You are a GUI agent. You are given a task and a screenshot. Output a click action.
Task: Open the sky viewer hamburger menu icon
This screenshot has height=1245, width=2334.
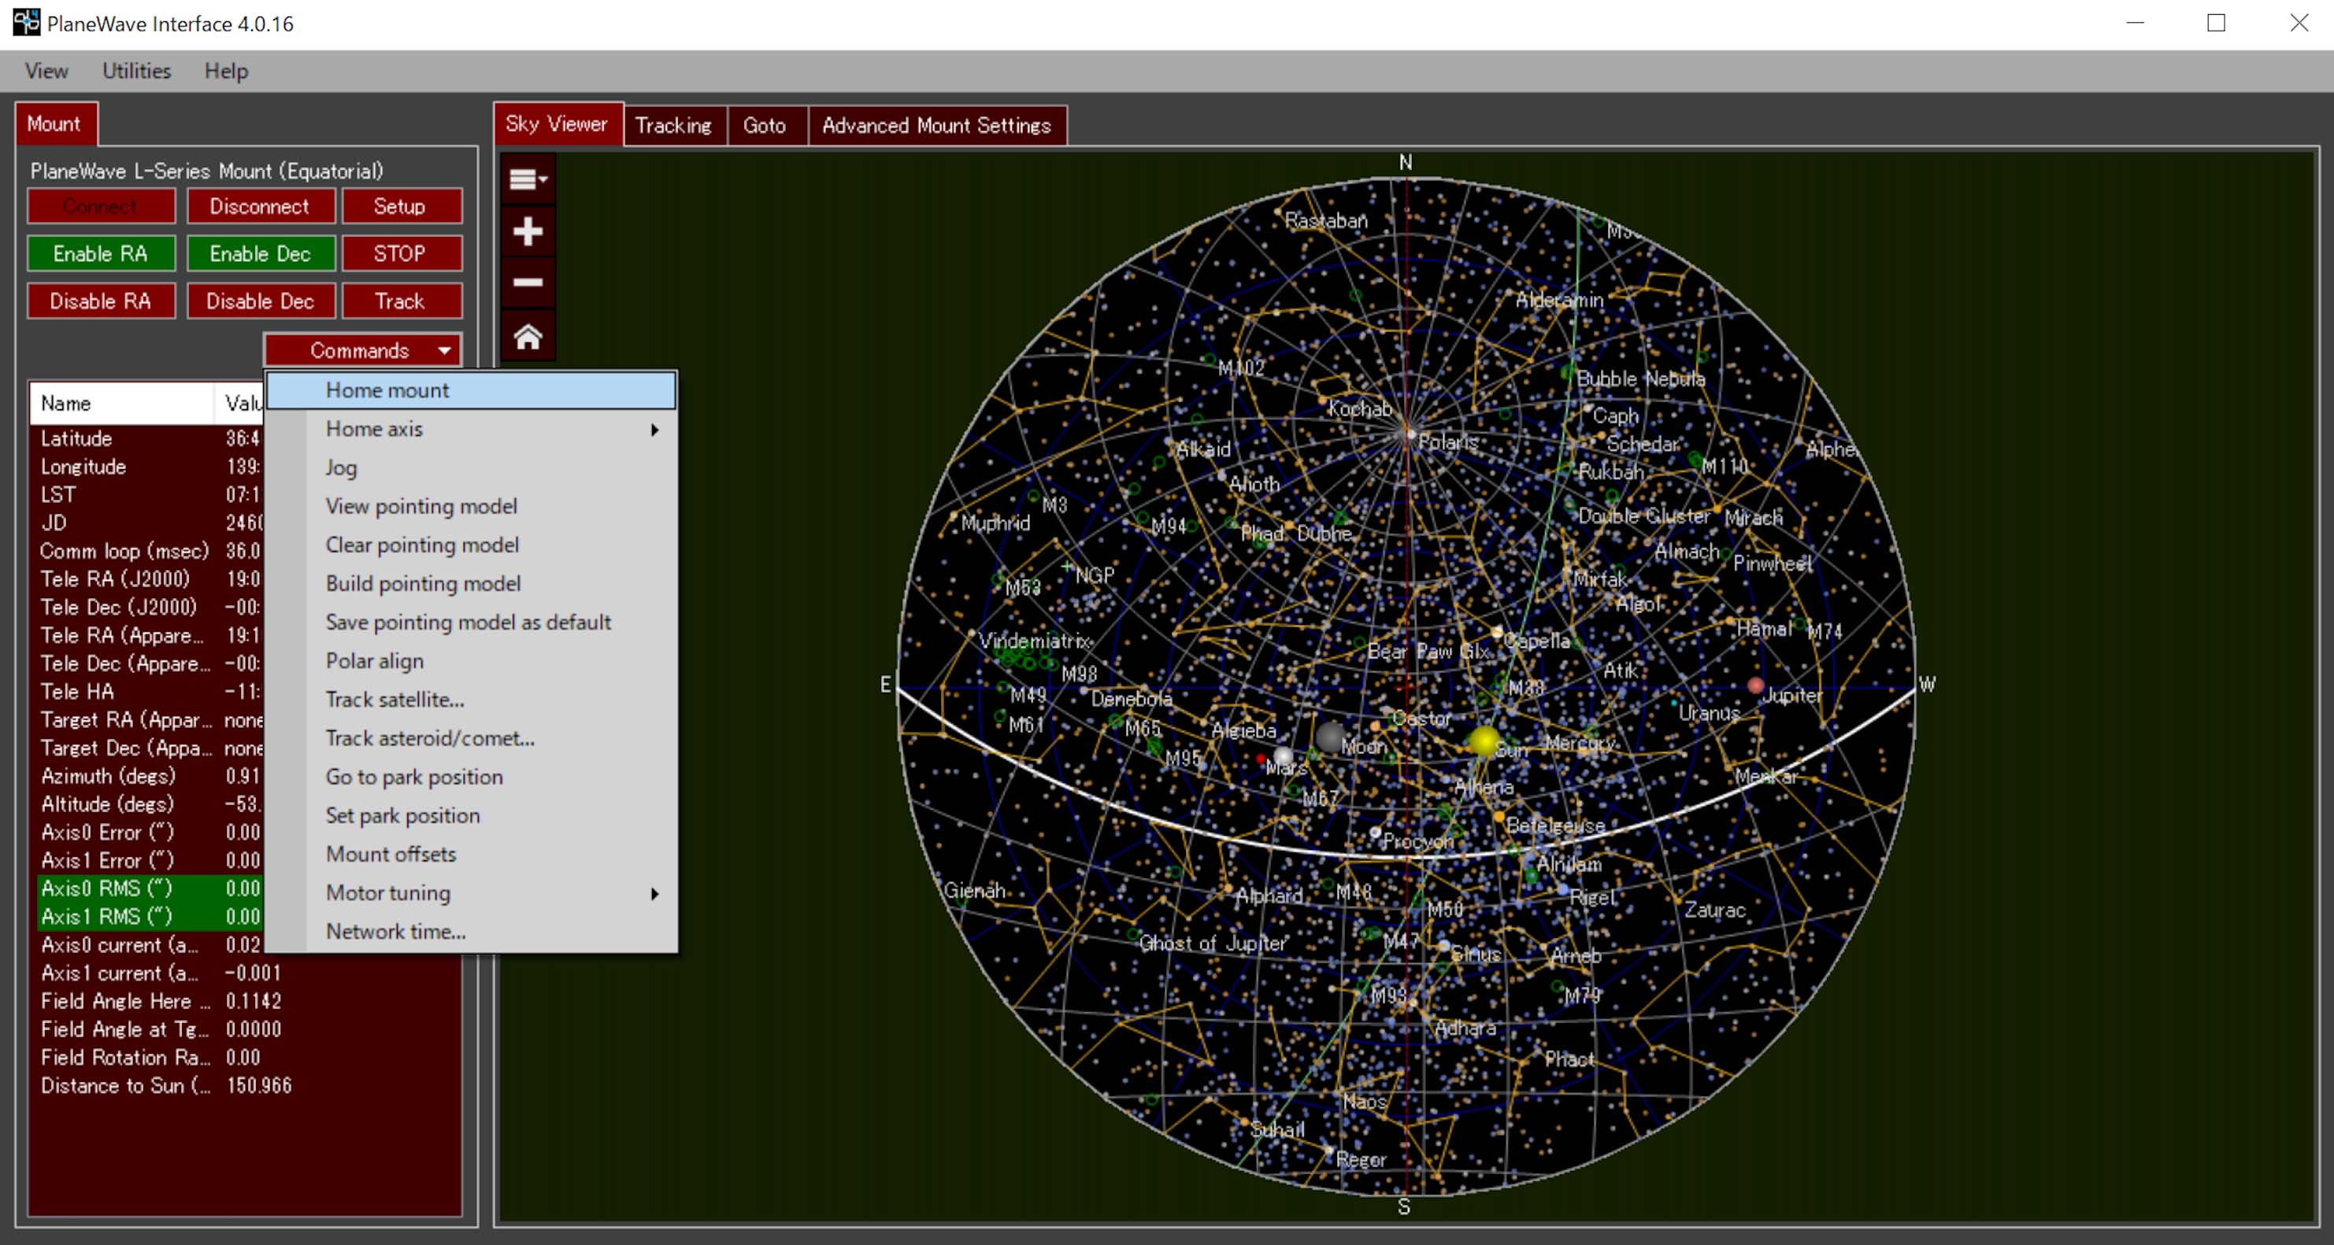pyautogui.click(x=528, y=179)
